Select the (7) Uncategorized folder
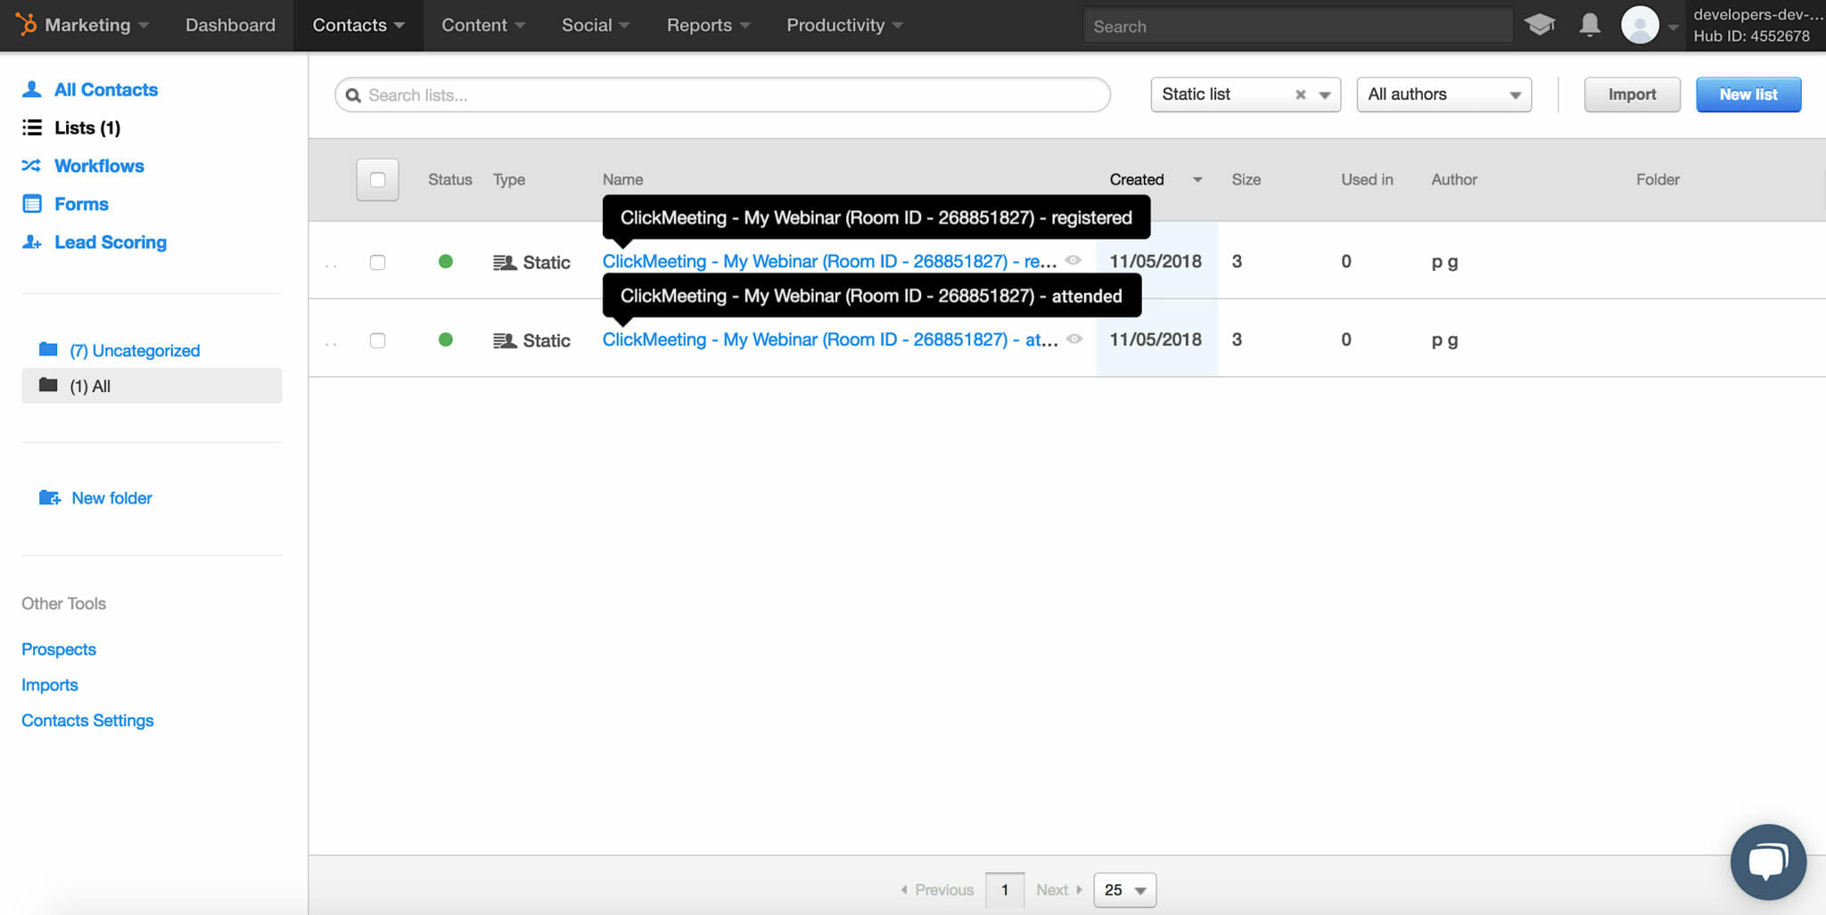The width and height of the screenshot is (1826, 915). (x=135, y=350)
